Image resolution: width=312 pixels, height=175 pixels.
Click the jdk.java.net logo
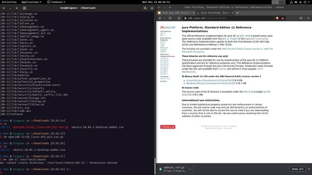pos(168,27)
